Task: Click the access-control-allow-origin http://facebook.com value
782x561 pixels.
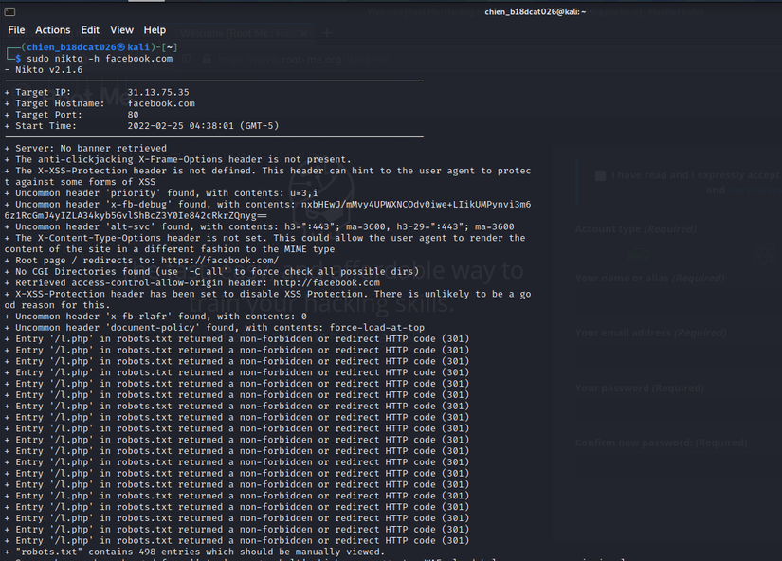Action: click(326, 283)
